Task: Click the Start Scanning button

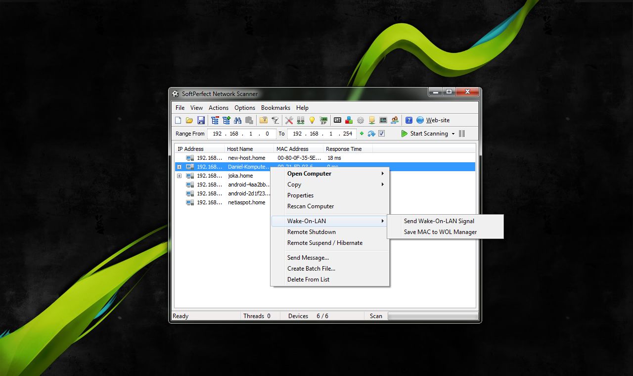Action: (x=424, y=134)
